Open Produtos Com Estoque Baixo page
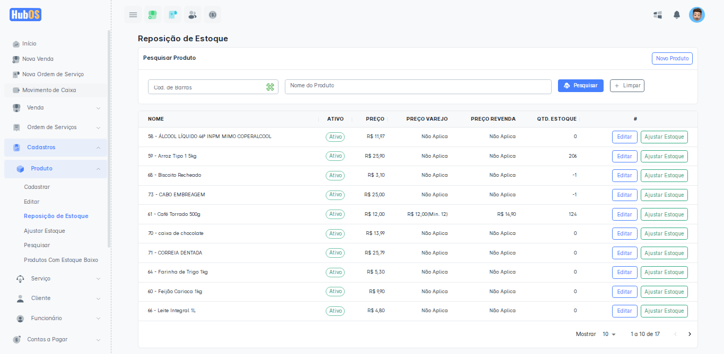The image size is (724, 354). tap(60, 260)
